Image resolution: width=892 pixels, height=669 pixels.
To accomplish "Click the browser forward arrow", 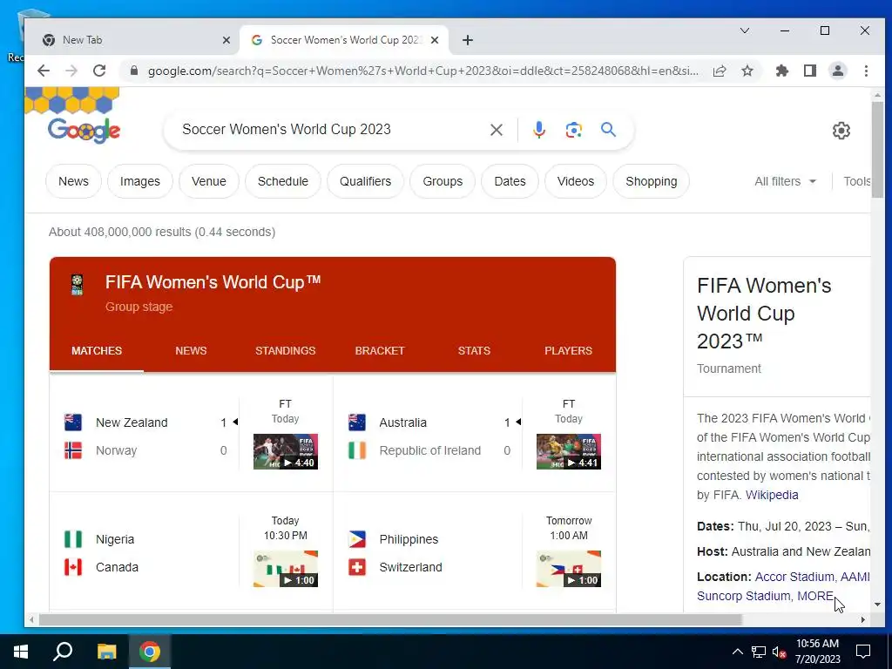I will pos(71,71).
